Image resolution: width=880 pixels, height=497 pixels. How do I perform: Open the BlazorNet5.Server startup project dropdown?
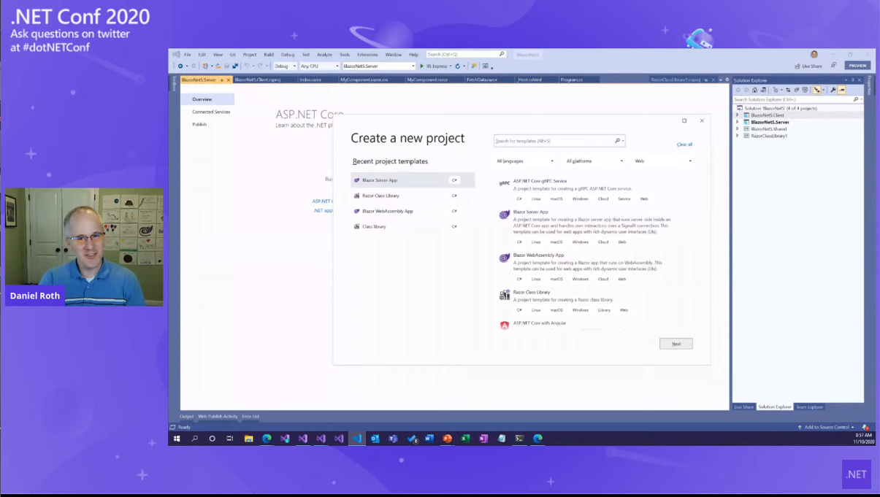378,66
